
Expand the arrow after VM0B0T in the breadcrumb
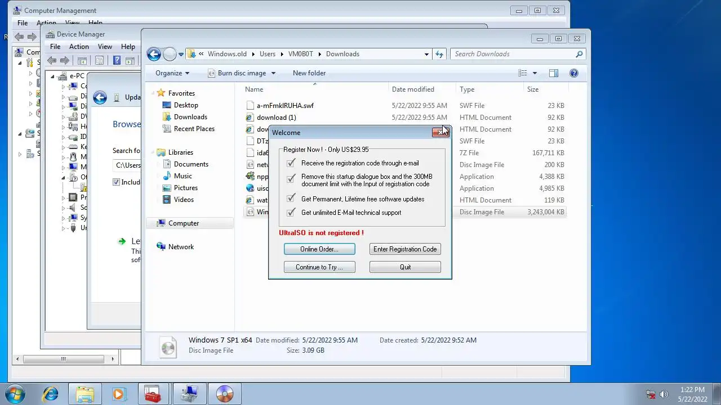pos(319,54)
